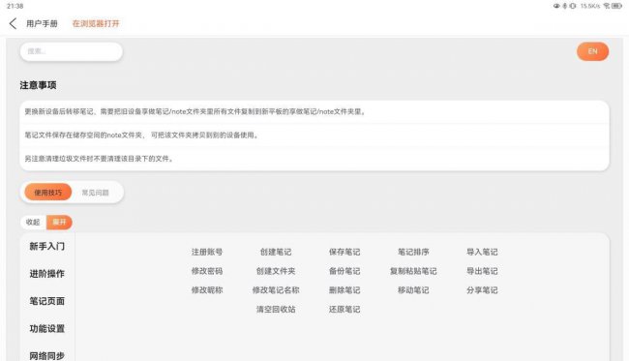Expand the list with 展开
Viewport: 629px width, 361px height.
click(x=59, y=223)
